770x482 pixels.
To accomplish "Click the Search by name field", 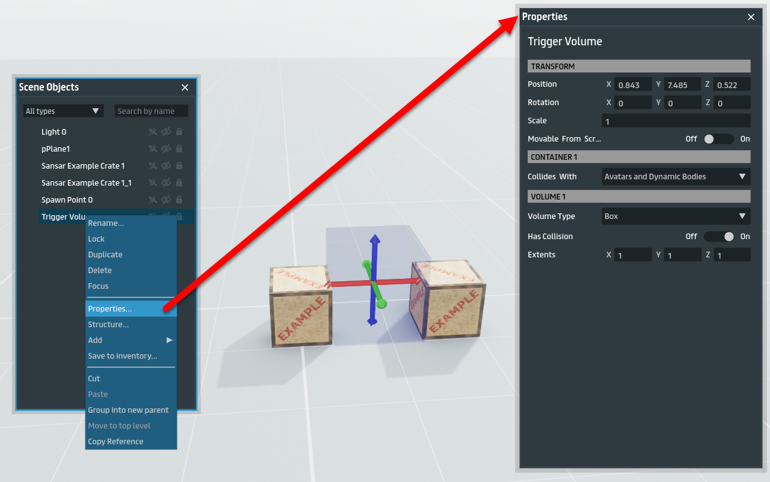I will (151, 111).
